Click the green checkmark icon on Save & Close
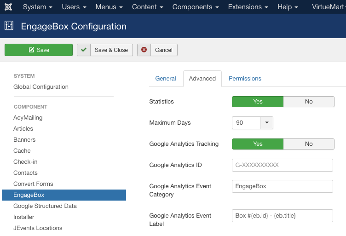 click(x=84, y=50)
